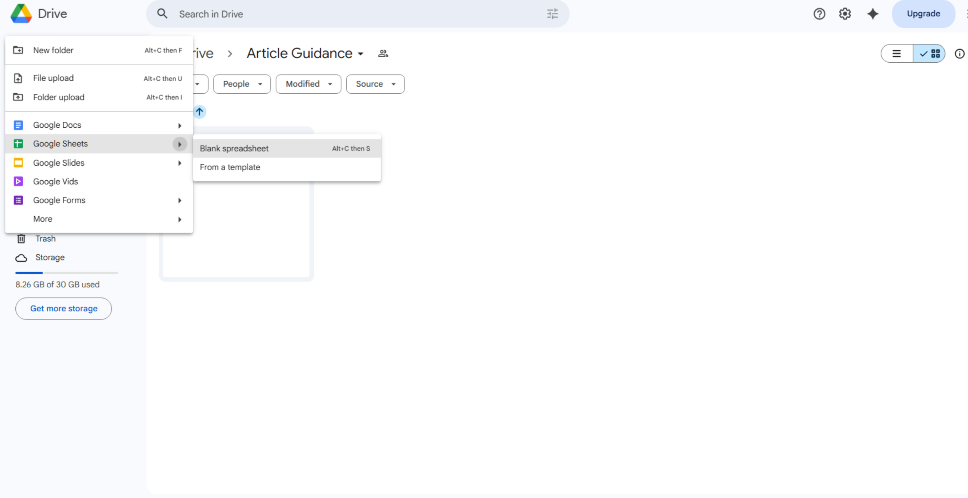This screenshot has height=498, width=968.
Task: Click the breadcrumb chevron before Article Guidance
Action: [x=230, y=54]
